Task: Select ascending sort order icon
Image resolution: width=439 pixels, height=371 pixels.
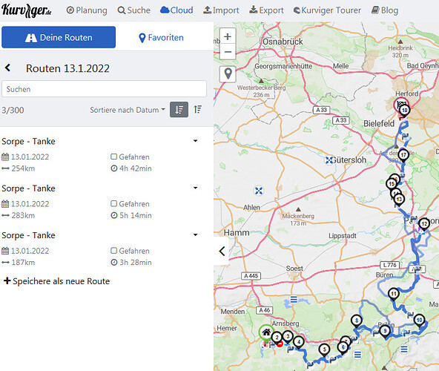Action: click(198, 110)
